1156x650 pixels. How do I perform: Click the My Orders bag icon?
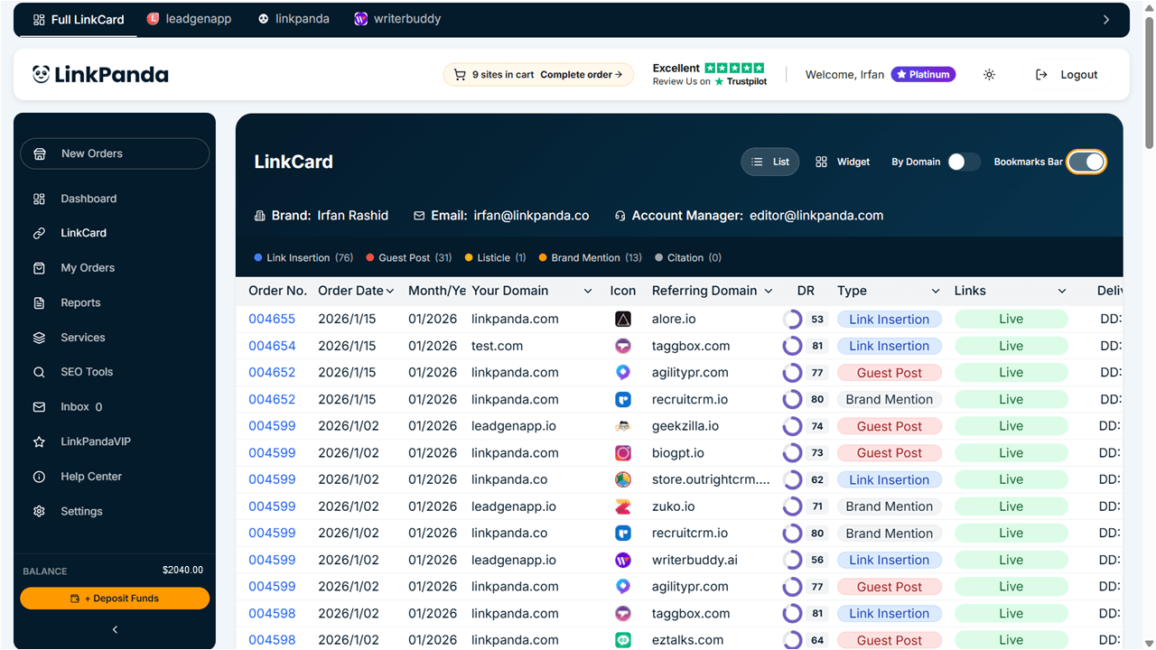coord(39,268)
